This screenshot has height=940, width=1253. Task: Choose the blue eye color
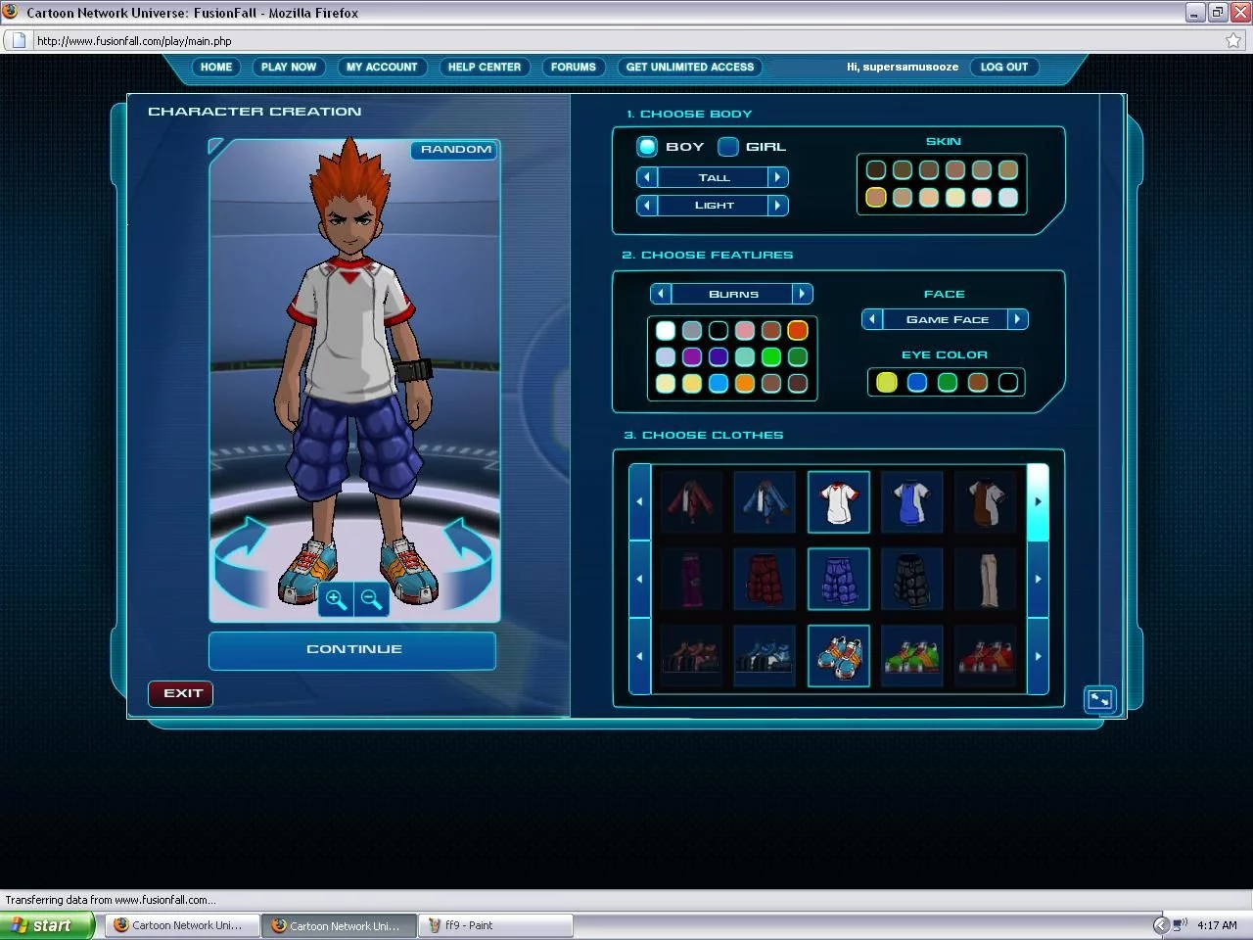coord(917,383)
